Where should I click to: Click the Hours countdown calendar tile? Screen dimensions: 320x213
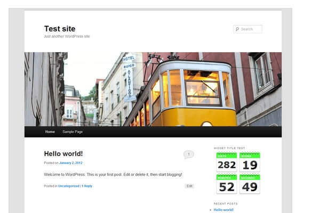coord(250,162)
